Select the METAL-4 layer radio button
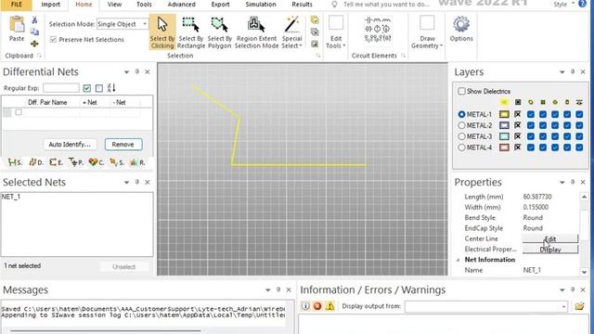This screenshot has height=334, width=594. [x=461, y=148]
